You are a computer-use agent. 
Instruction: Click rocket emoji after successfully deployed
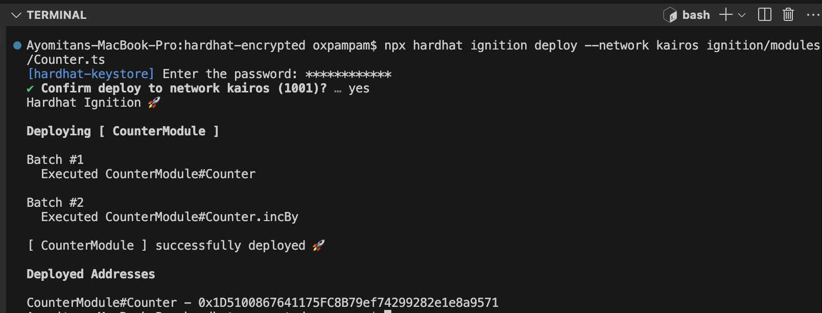318,246
